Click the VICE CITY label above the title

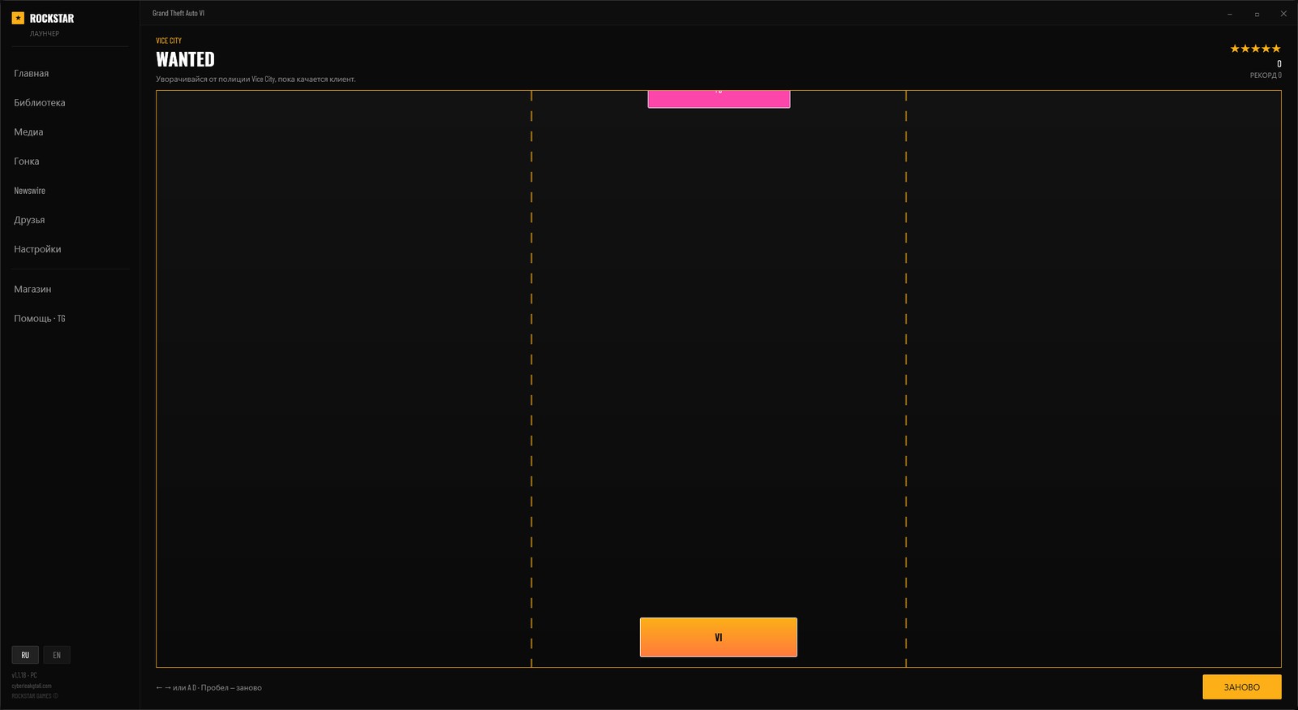coord(169,41)
